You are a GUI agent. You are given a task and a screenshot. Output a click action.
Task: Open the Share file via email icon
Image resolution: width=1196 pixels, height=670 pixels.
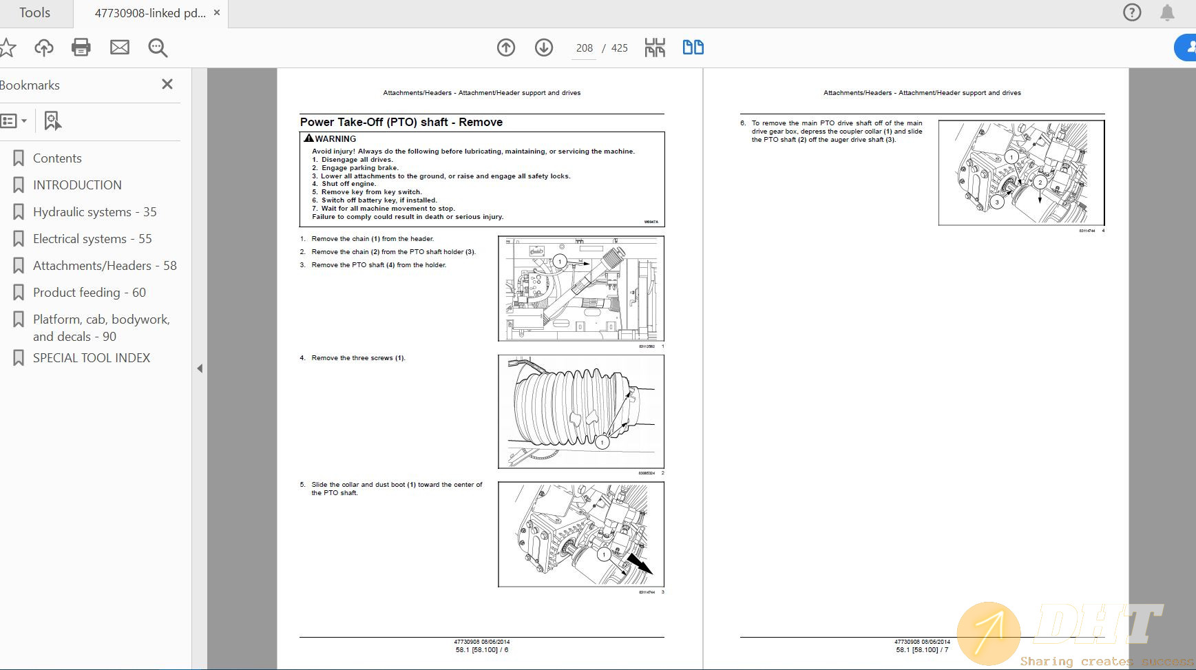pyautogui.click(x=120, y=48)
